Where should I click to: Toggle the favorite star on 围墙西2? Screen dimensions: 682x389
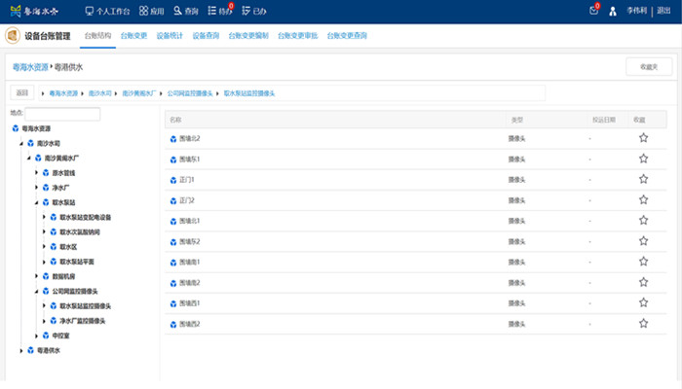tap(643, 323)
